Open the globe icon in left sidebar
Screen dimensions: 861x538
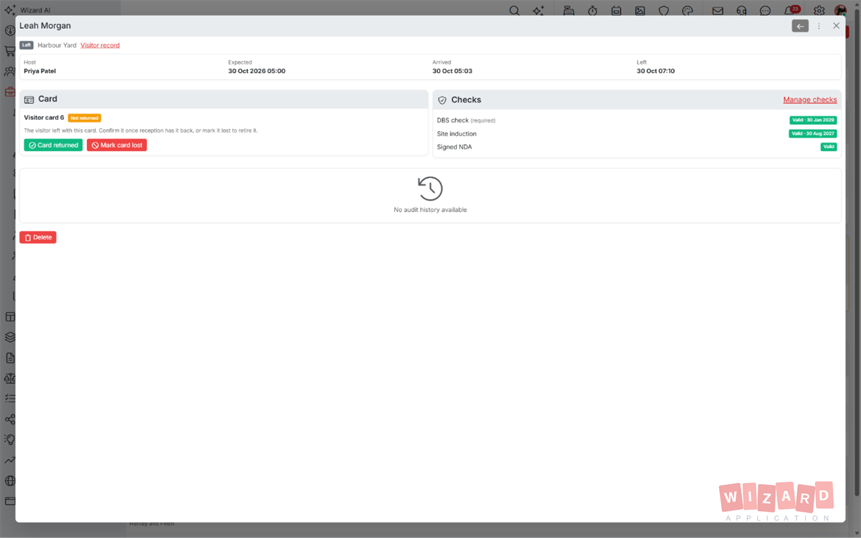10,481
